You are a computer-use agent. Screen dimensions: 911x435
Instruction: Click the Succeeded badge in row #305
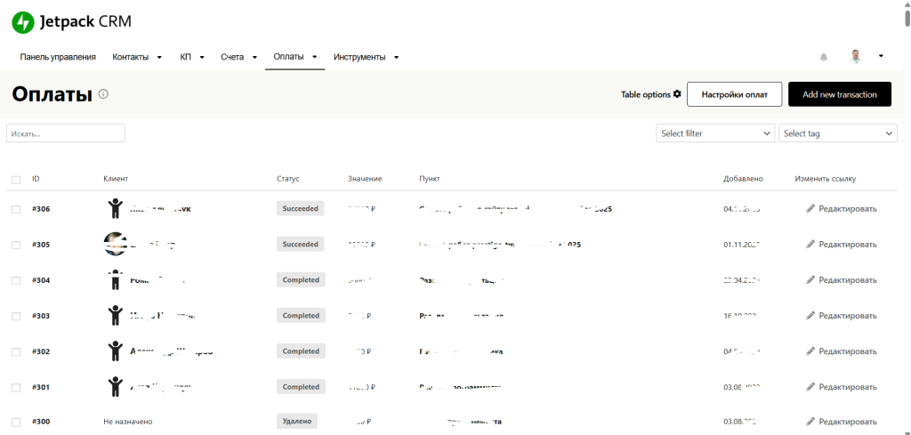coord(300,245)
